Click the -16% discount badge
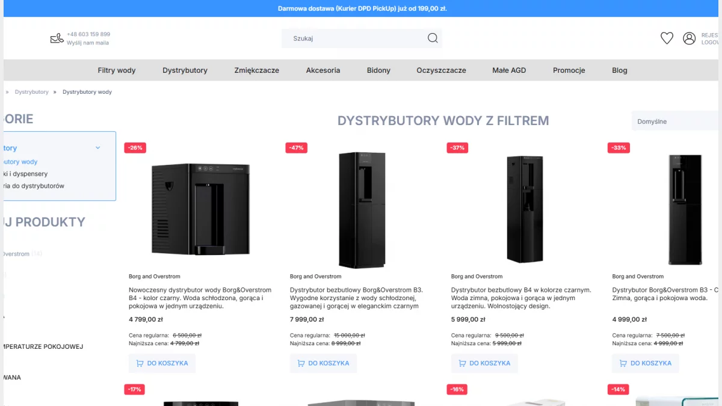The width and height of the screenshot is (722, 406). (x=457, y=390)
